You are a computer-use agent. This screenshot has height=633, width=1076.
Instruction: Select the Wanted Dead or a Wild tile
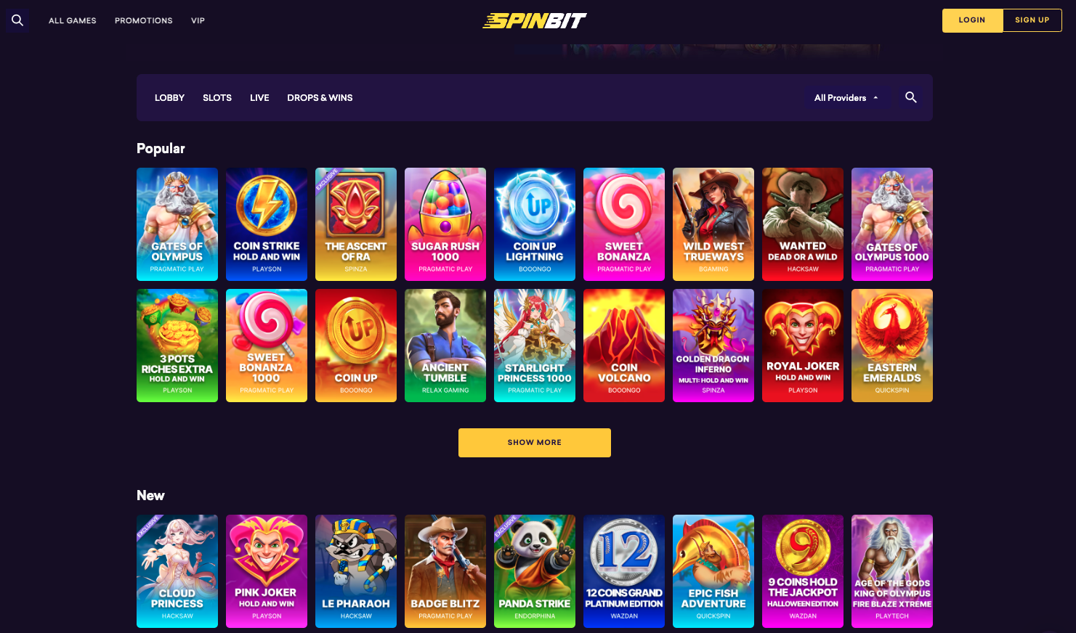pyautogui.click(x=803, y=224)
